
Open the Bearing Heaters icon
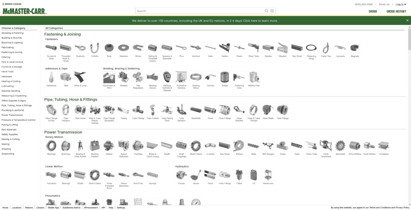click(95, 146)
